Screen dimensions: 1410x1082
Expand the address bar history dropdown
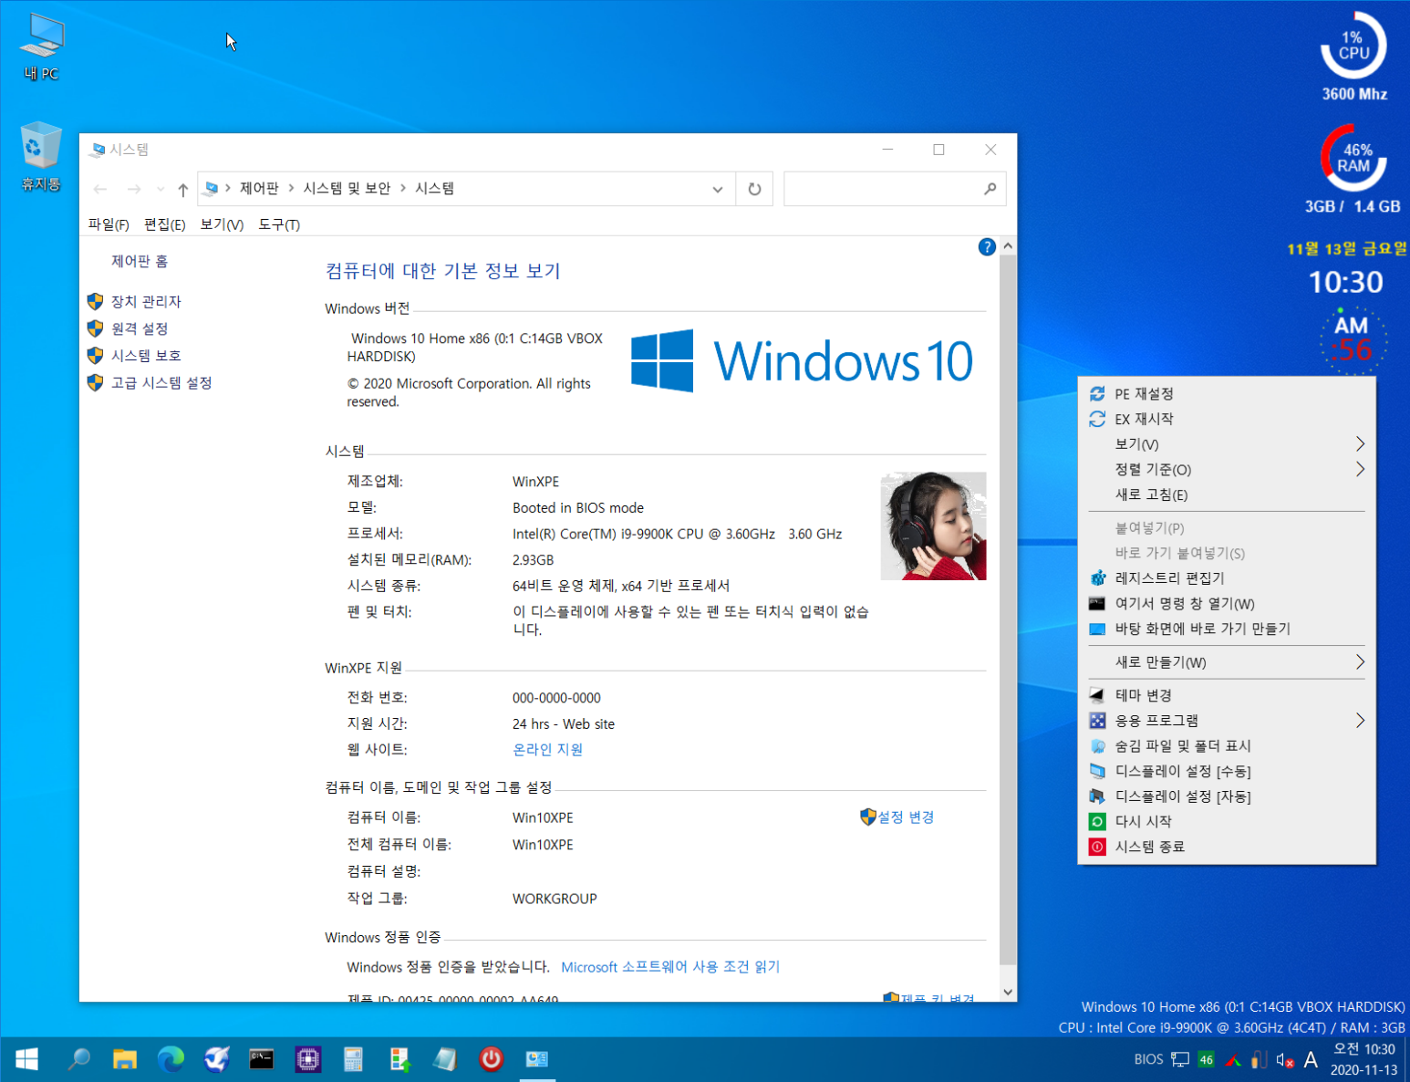tap(718, 189)
